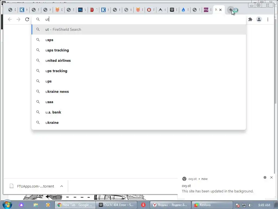Open the Windows Start menu
Viewport: 278px width, 209px height.
coord(7,205)
